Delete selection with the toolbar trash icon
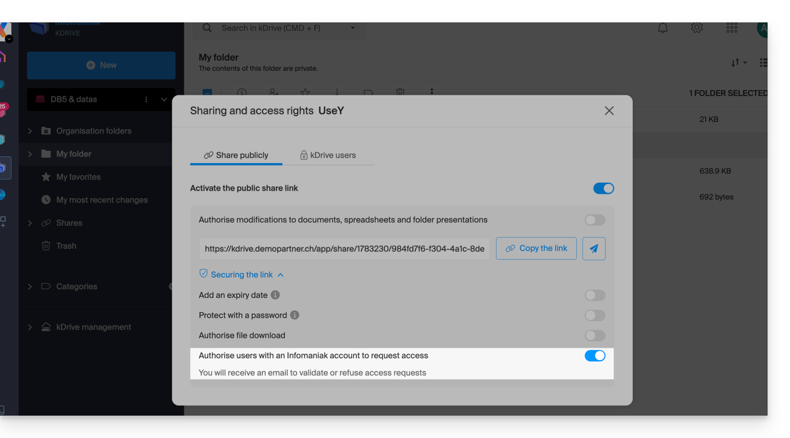The image size is (790, 438). 400,93
